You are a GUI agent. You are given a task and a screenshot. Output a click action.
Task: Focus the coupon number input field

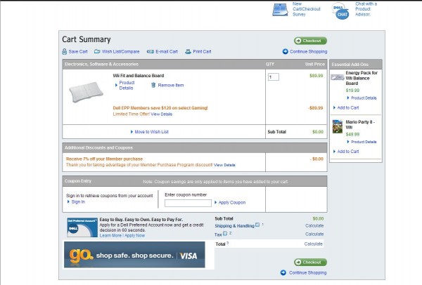pos(188,203)
